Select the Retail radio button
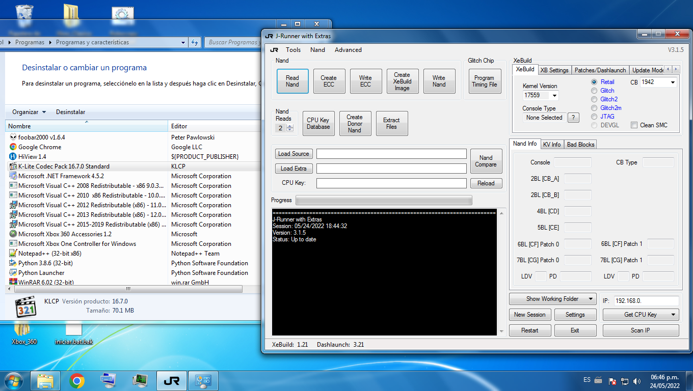The height and width of the screenshot is (391, 693). point(594,82)
